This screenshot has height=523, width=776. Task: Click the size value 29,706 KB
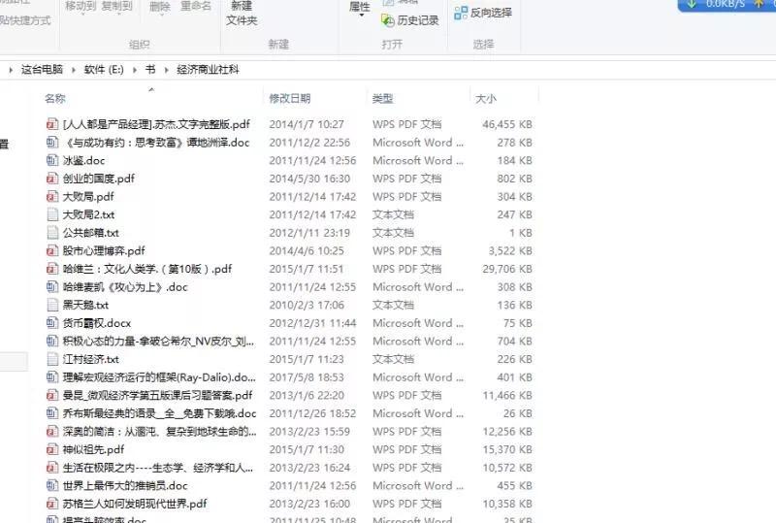coord(507,269)
